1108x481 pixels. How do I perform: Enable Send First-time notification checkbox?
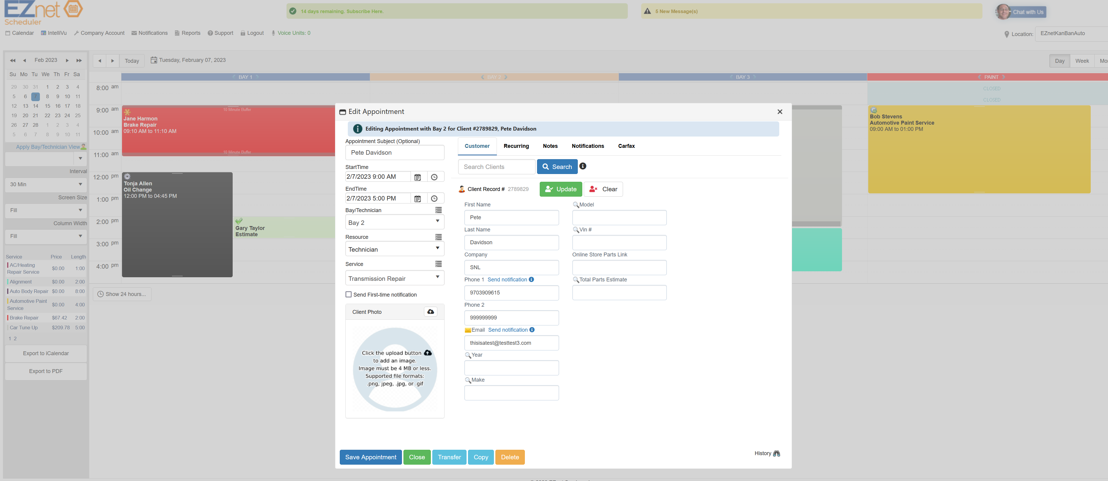coord(349,294)
